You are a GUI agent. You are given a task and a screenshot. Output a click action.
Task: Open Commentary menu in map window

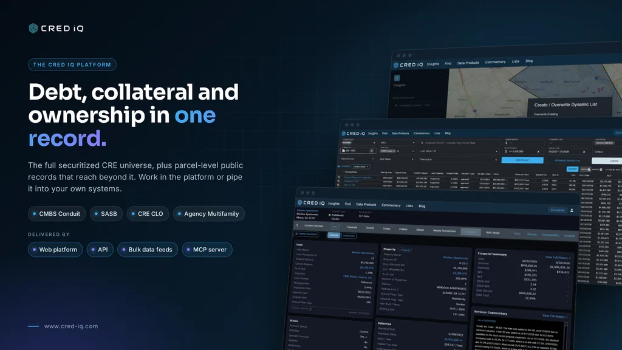pyautogui.click(x=495, y=62)
